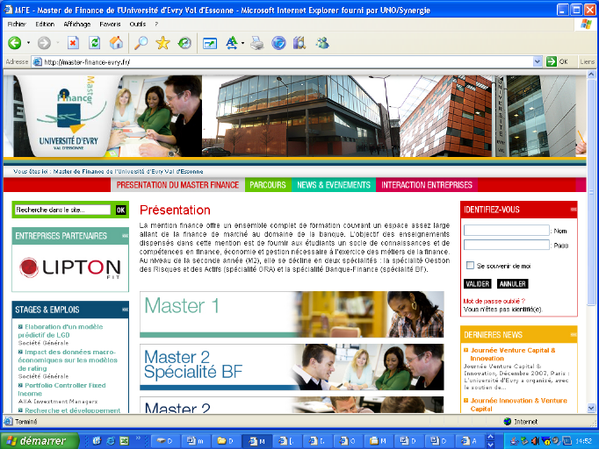Screen dimensions: 599x449
Task: Open Master 2 Spécialité BF banner
Action: (x=292, y=367)
